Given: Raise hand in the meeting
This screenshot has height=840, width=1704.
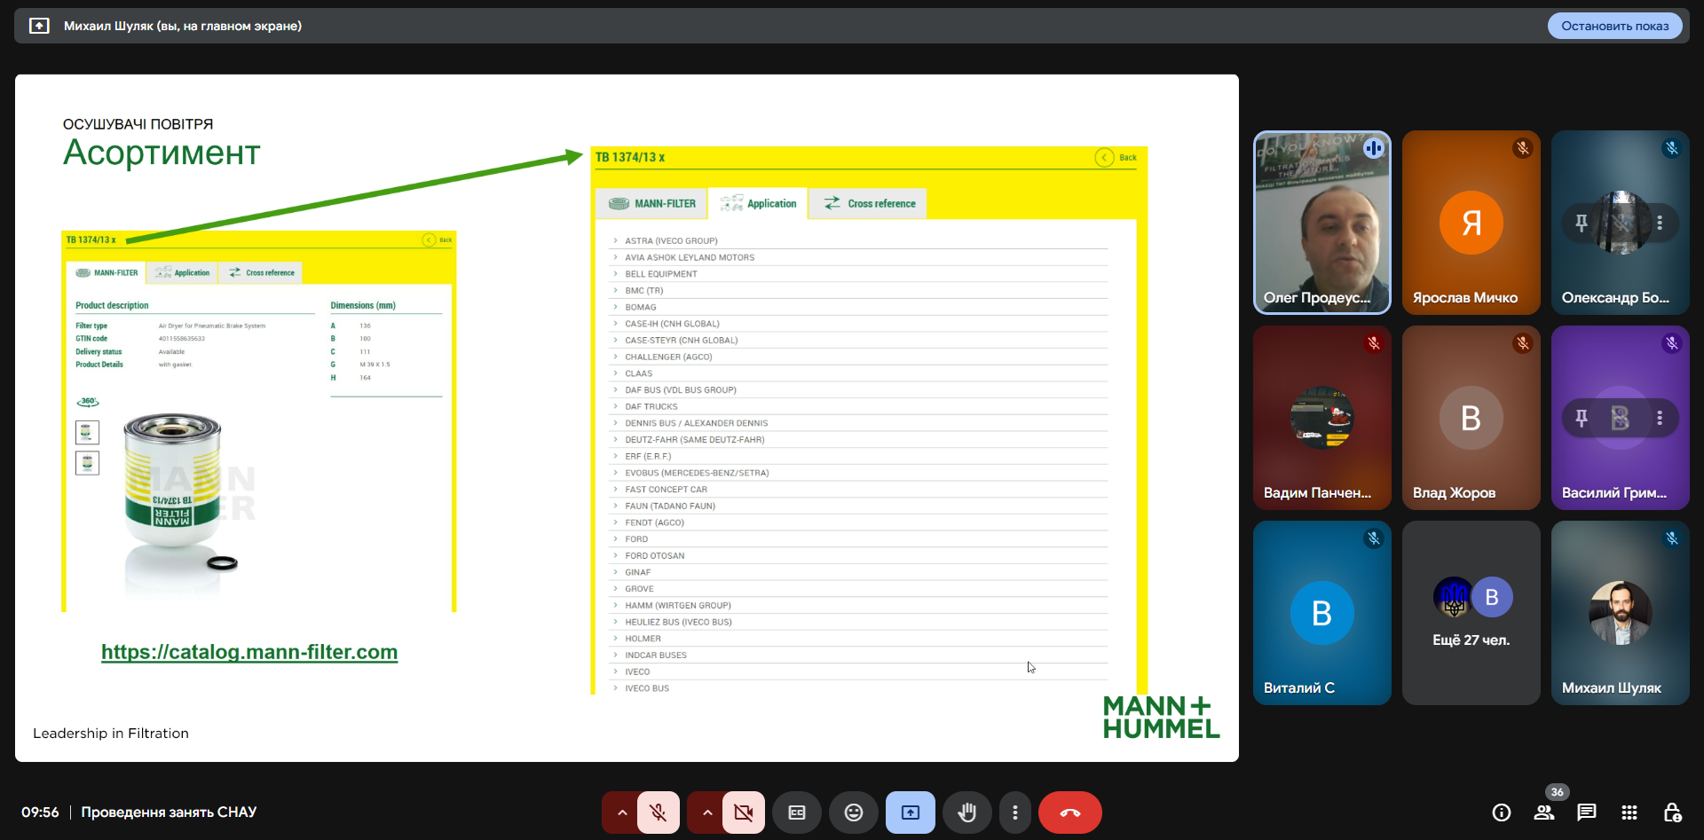Looking at the screenshot, I should pos(967,813).
